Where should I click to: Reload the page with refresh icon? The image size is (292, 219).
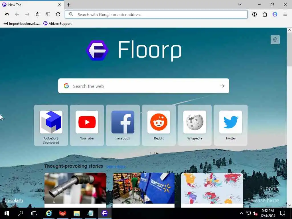[58, 14]
